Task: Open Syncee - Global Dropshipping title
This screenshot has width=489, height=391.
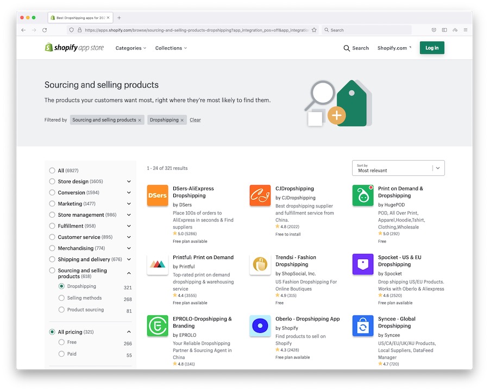Action: click(397, 322)
